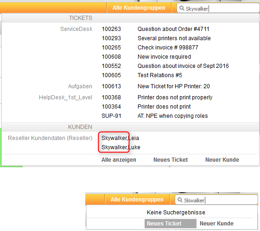Click Alle anzeigen to show all results
This screenshot has width=260, height=231.
(x=119, y=160)
